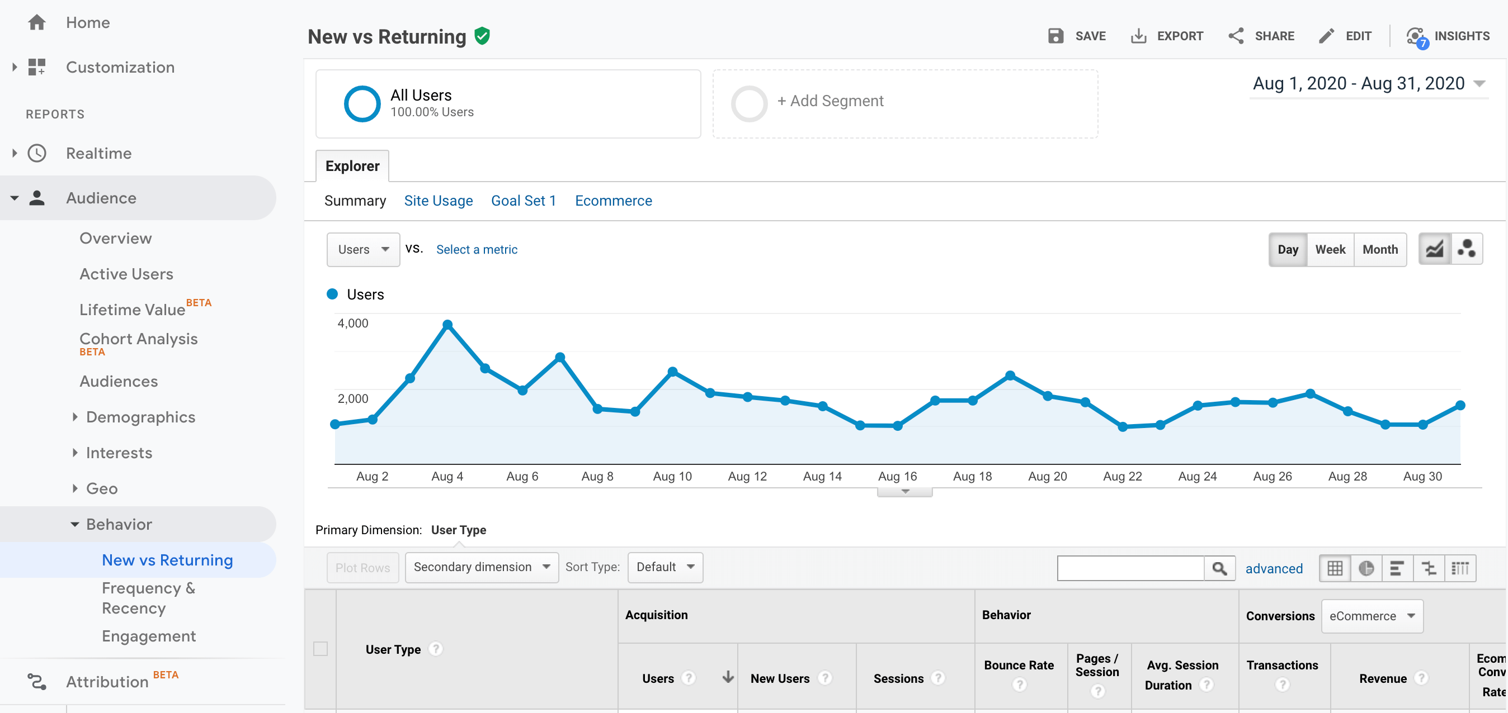Click the advanced filter link
The image size is (1508, 713).
pyautogui.click(x=1273, y=568)
